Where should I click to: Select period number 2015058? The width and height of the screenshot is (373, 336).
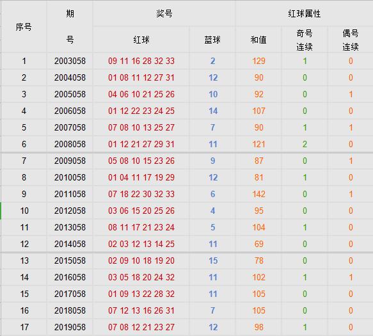70,260
